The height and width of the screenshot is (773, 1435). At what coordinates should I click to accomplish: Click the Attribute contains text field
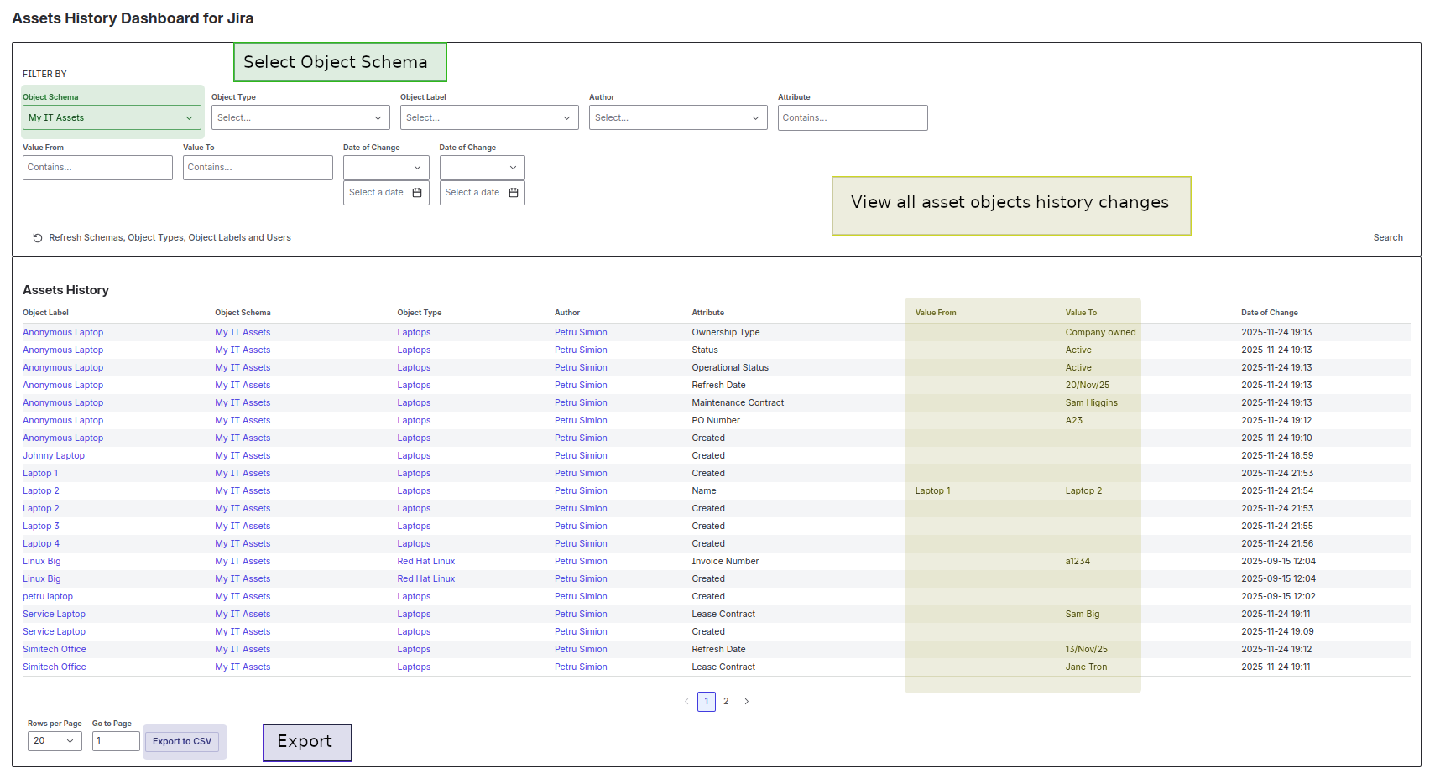(853, 118)
